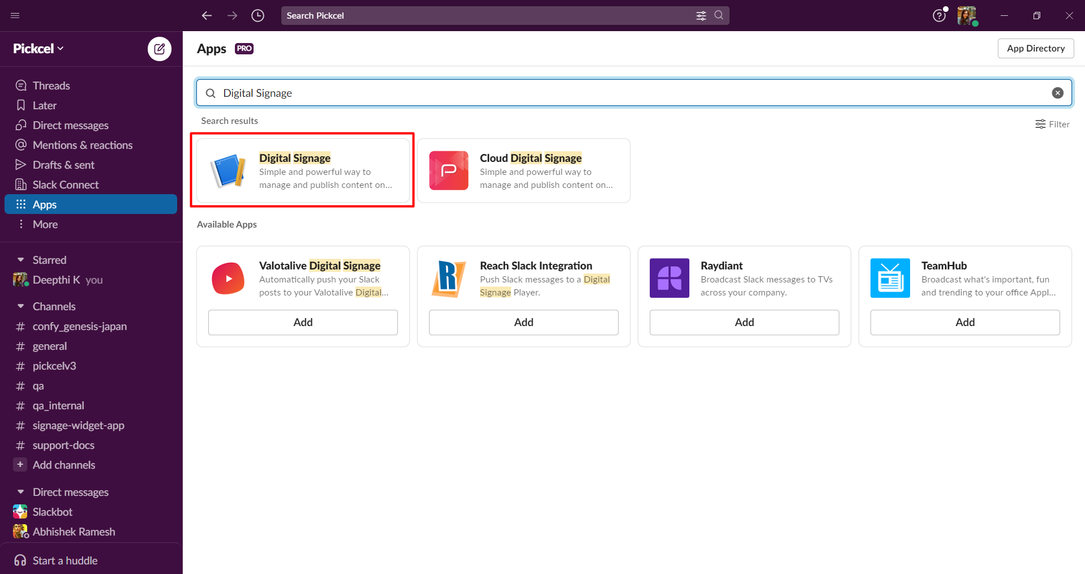Select Apps in the sidebar
1085x574 pixels.
[x=91, y=204]
